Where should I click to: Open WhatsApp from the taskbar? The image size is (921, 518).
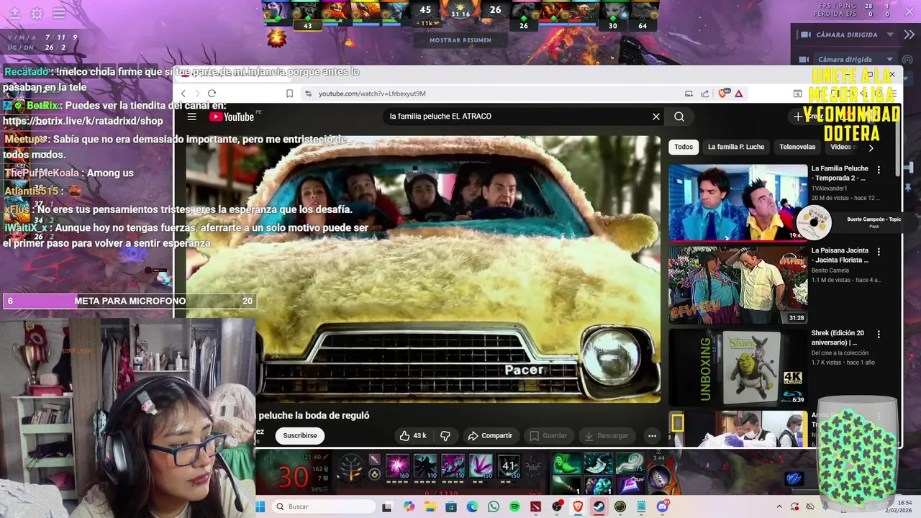click(x=494, y=506)
